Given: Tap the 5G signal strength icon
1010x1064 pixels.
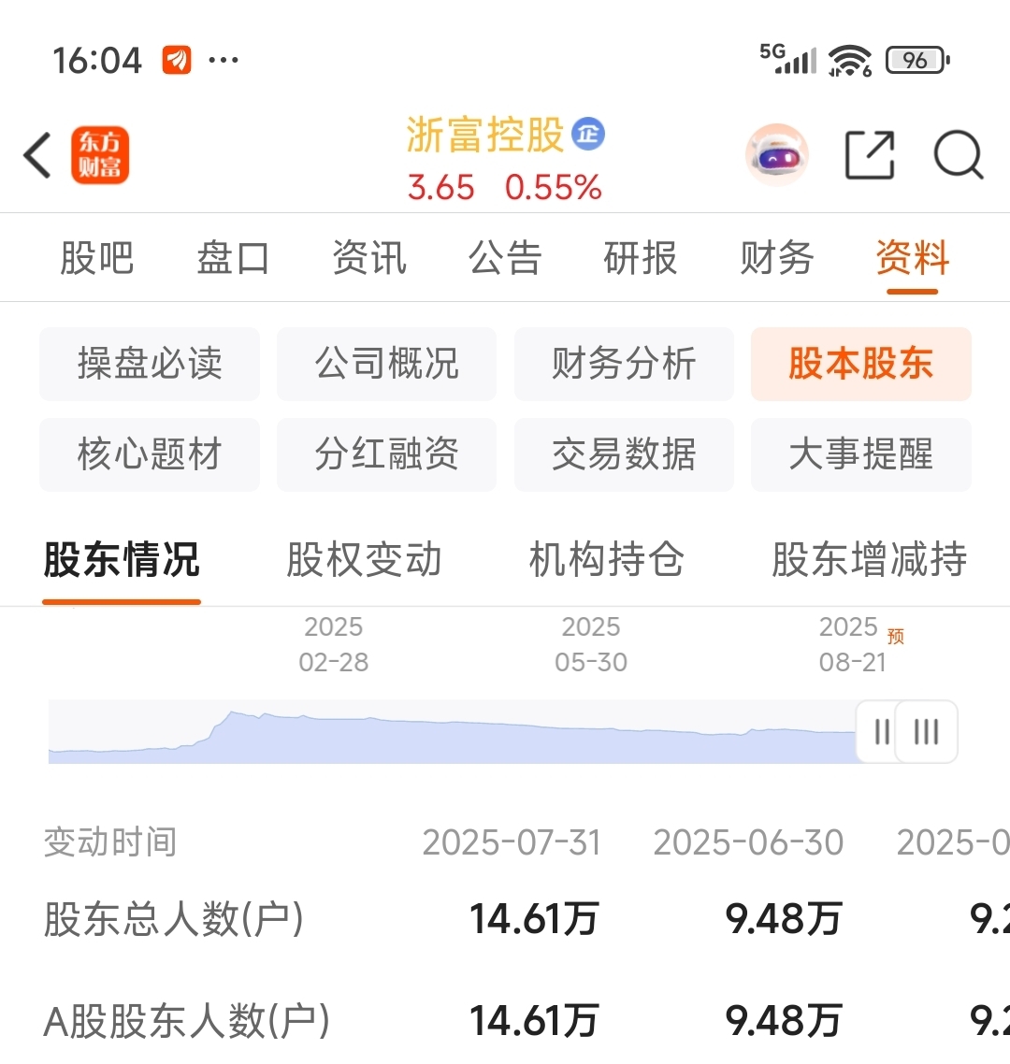Looking at the screenshot, I should tap(788, 59).
